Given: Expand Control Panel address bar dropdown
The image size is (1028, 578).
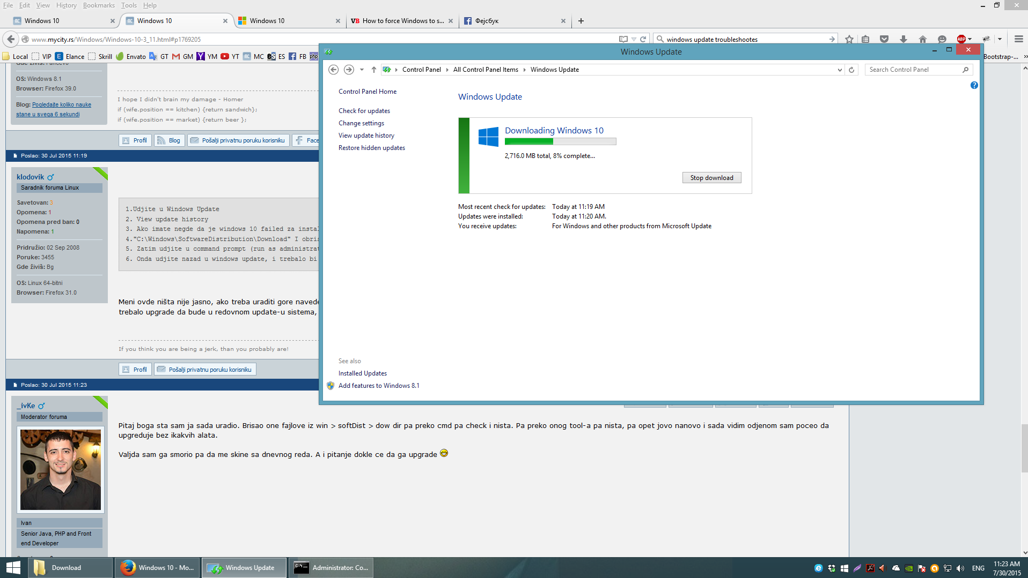Looking at the screenshot, I should coord(840,70).
